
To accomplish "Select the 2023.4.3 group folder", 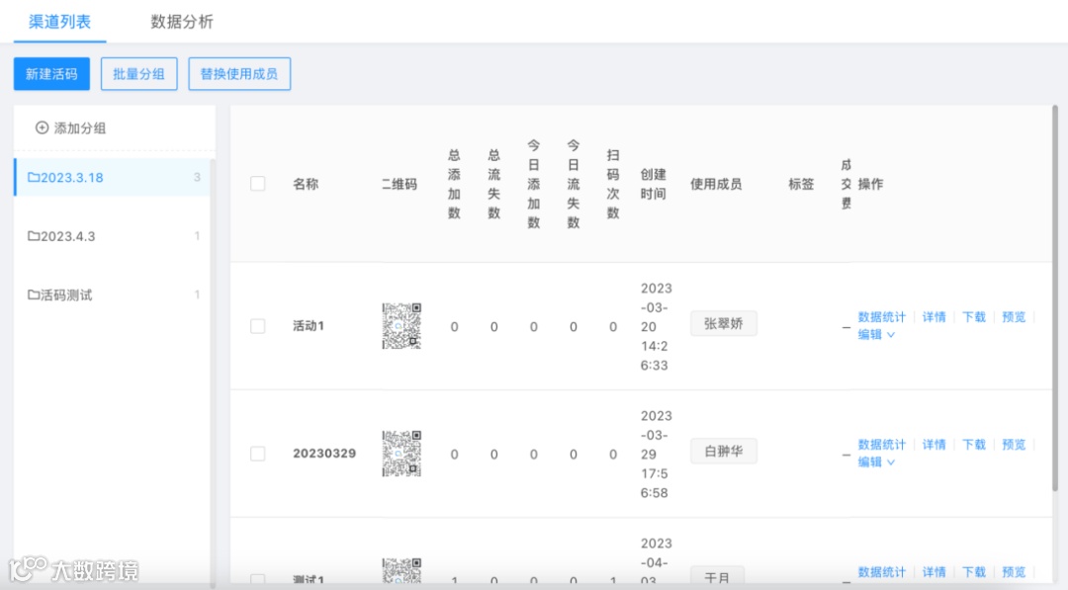I will point(112,236).
